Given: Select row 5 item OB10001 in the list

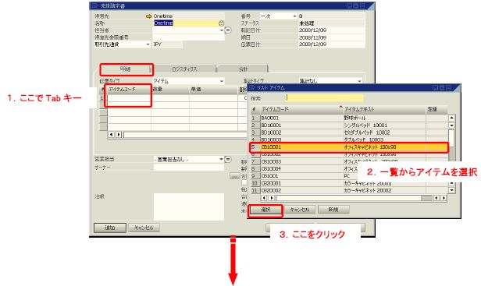Looking at the screenshot, I should pos(349,147).
